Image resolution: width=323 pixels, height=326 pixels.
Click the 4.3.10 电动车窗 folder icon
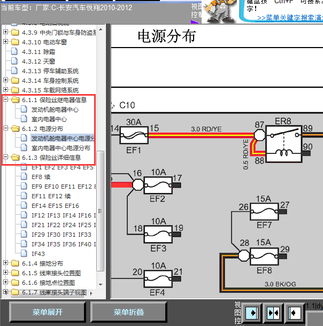15,42
